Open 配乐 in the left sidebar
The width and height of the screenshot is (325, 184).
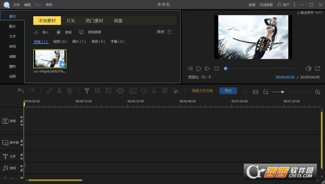click(x=12, y=26)
